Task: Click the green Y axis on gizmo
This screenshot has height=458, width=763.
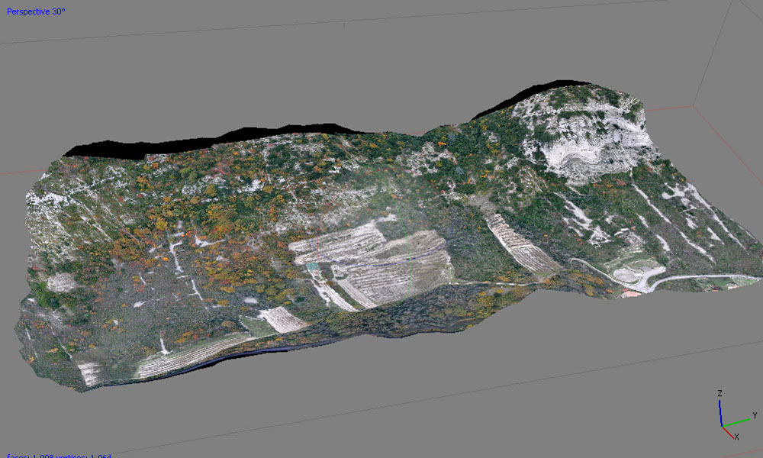Action: [739, 421]
